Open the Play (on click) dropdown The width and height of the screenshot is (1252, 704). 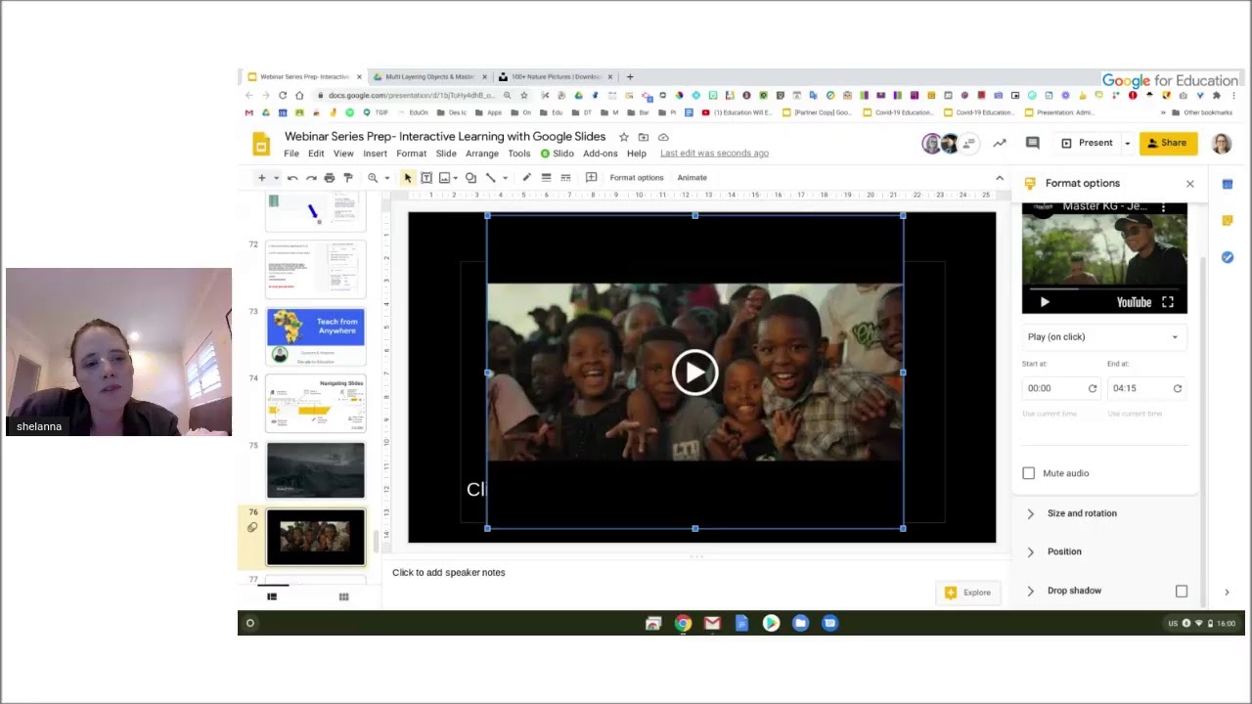[x=1104, y=337]
